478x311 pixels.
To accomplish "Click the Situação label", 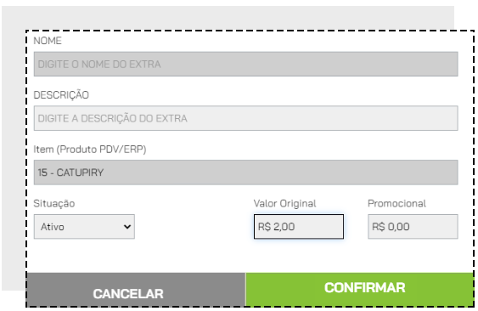I will coord(54,204).
